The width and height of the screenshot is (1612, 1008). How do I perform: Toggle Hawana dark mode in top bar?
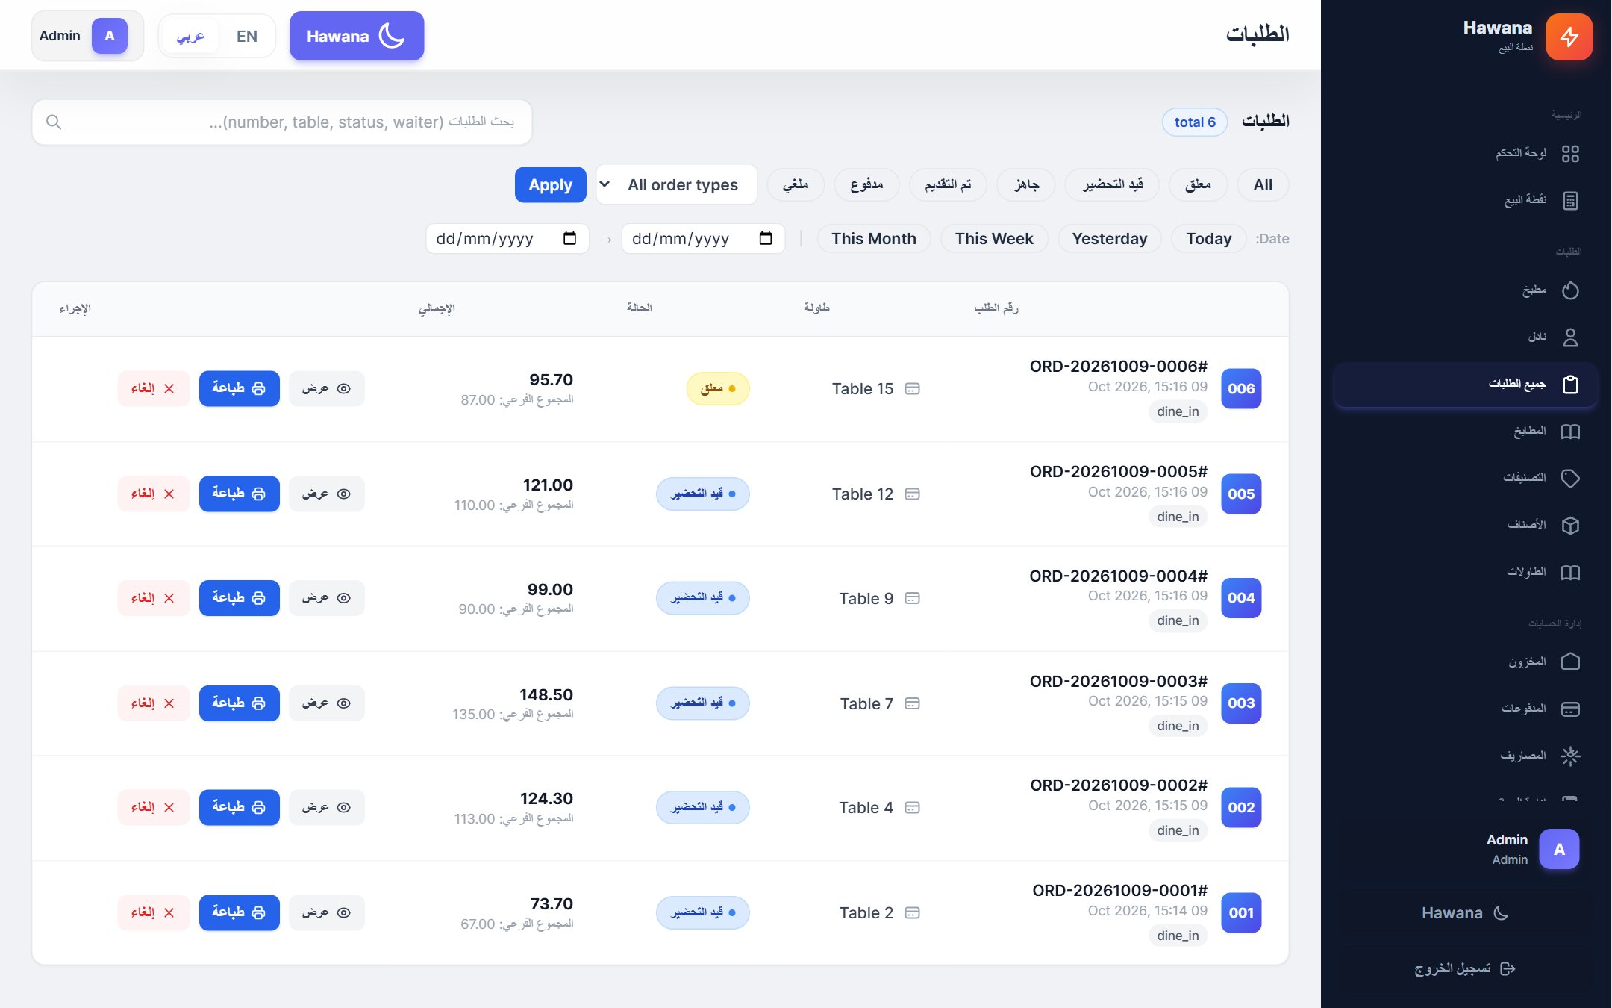pos(357,36)
